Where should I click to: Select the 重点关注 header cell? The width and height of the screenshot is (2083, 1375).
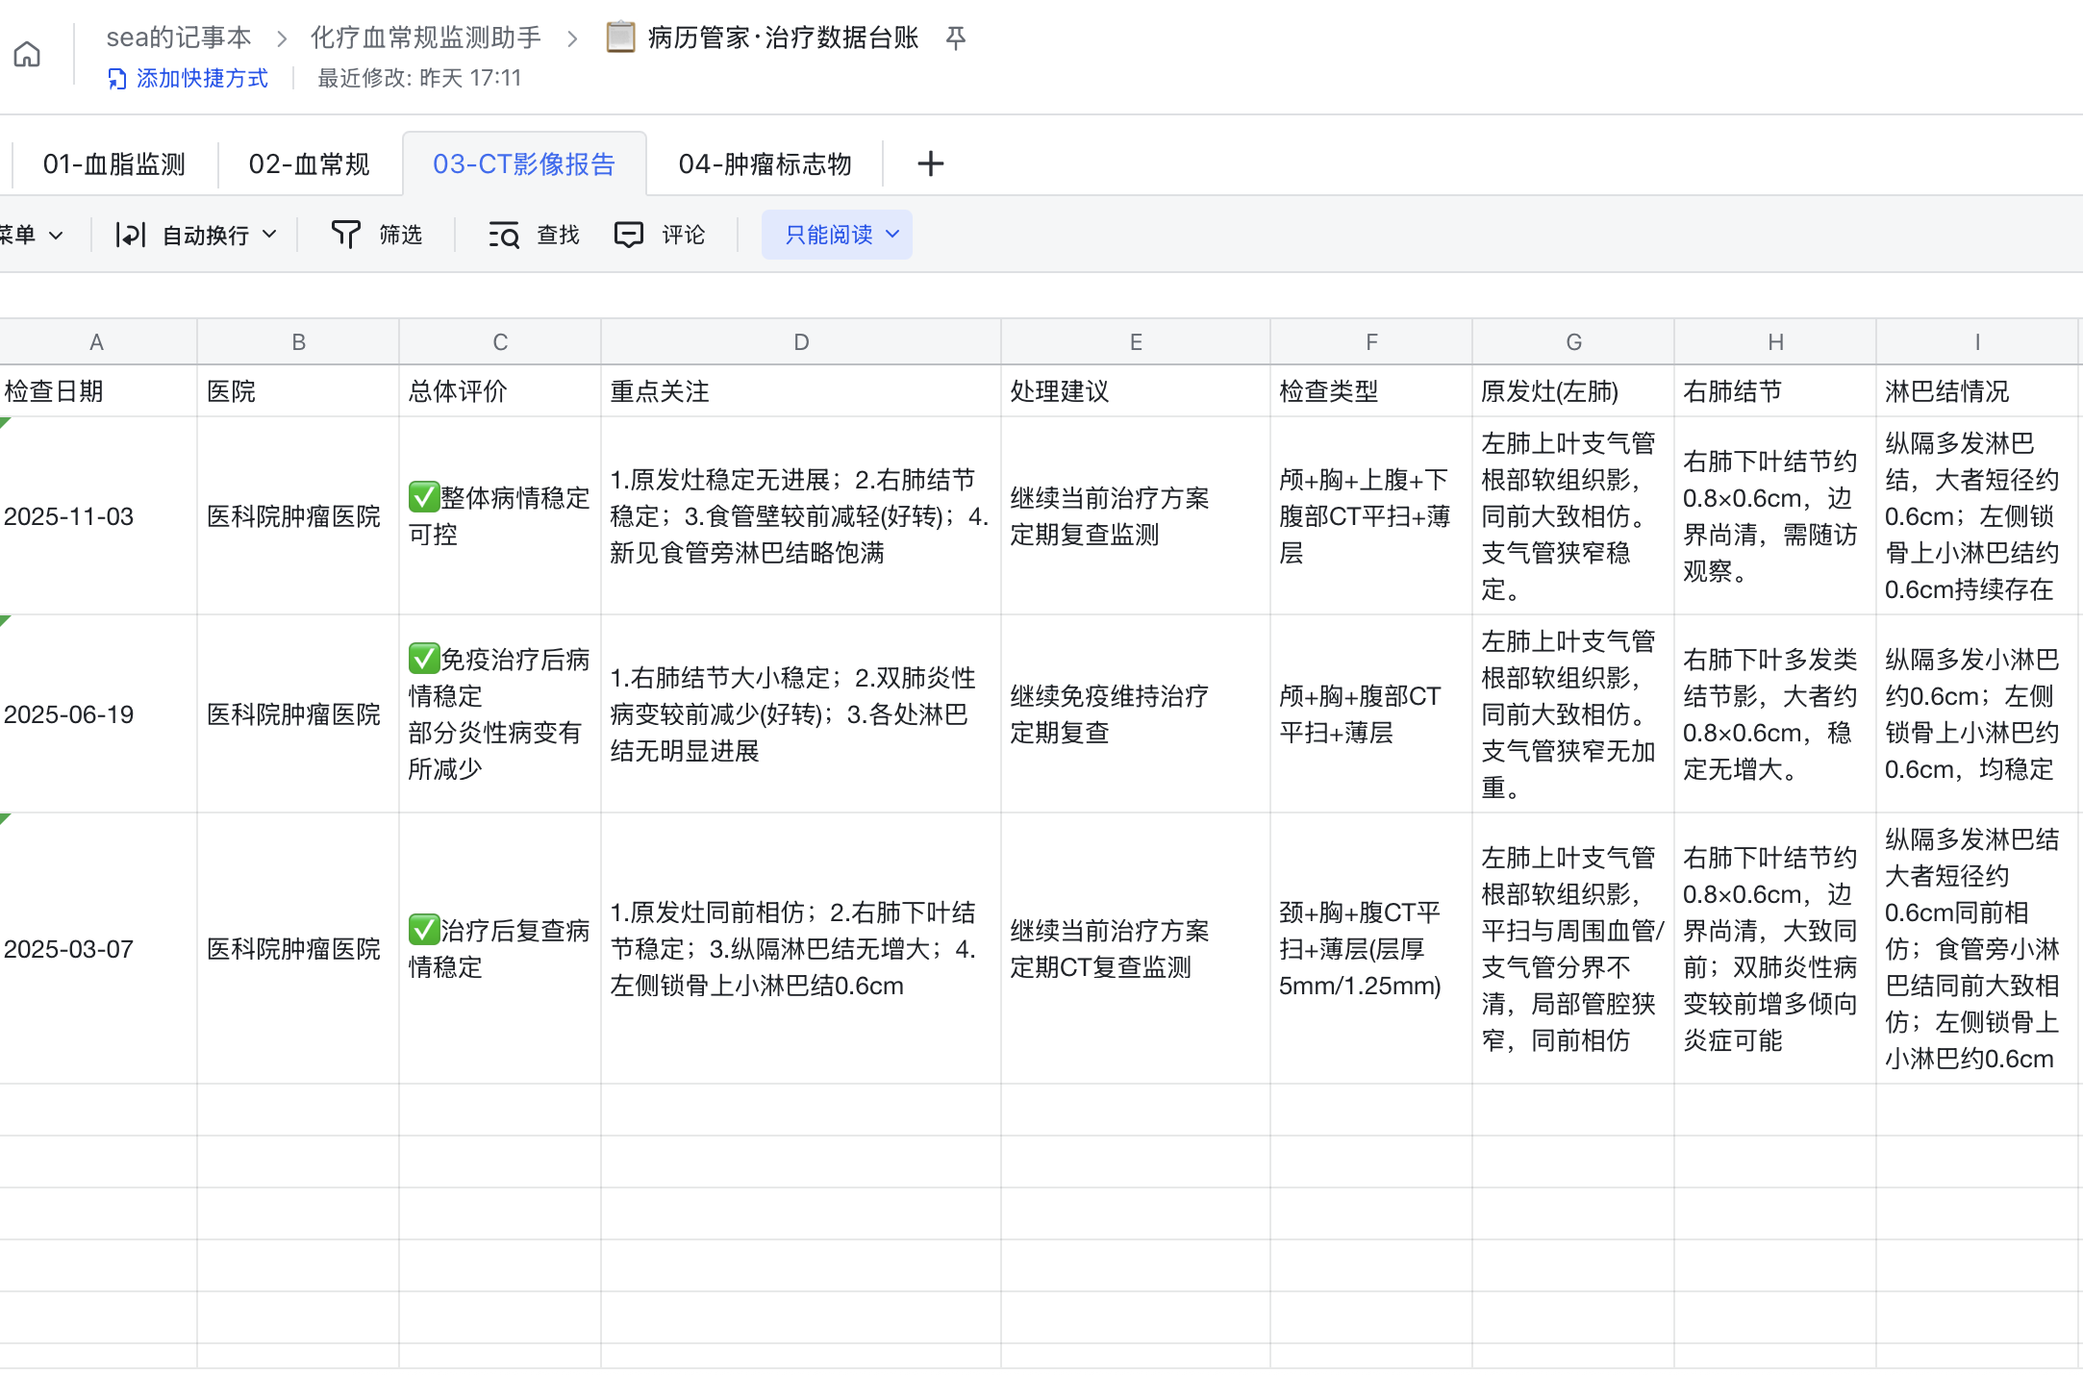click(801, 391)
